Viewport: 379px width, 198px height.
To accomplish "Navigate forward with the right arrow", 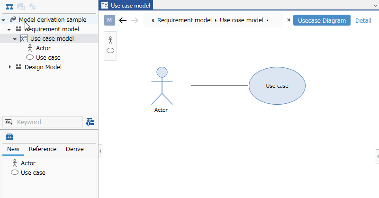I will [x=135, y=20].
